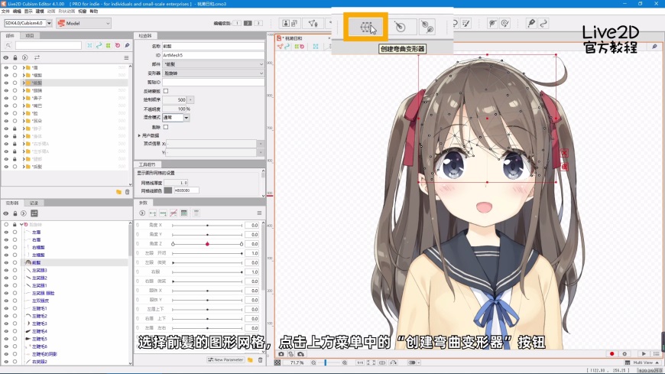665x374 pixels.
Task: Click the delete keys icon in parameter panel
Action: coord(174,213)
